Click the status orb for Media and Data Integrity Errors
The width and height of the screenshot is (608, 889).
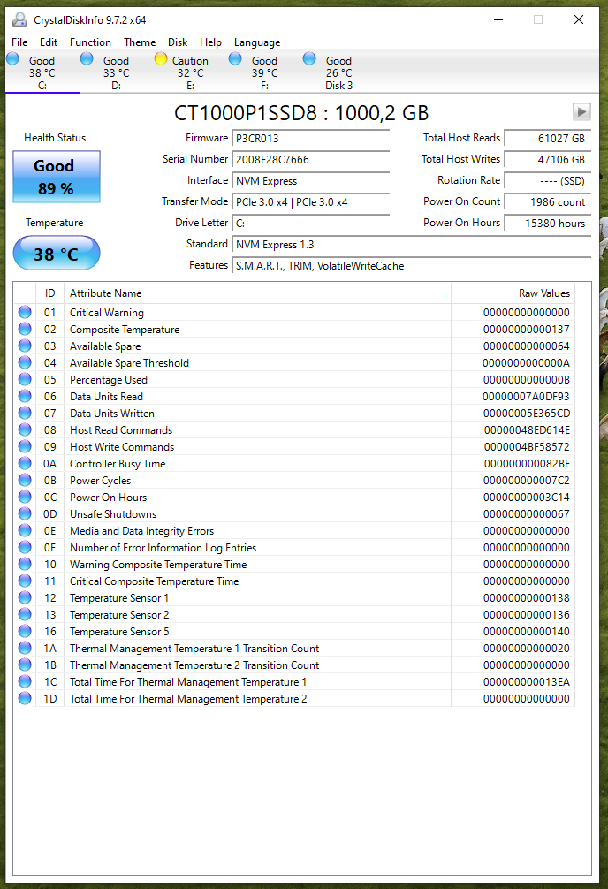[x=25, y=531]
